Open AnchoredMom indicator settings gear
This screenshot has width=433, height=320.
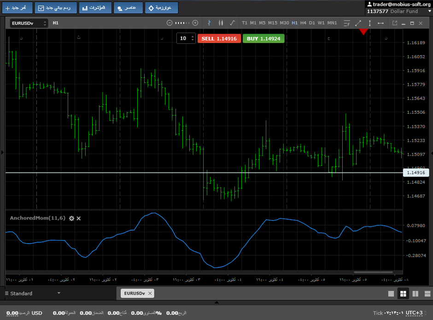pyautogui.click(x=71, y=218)
